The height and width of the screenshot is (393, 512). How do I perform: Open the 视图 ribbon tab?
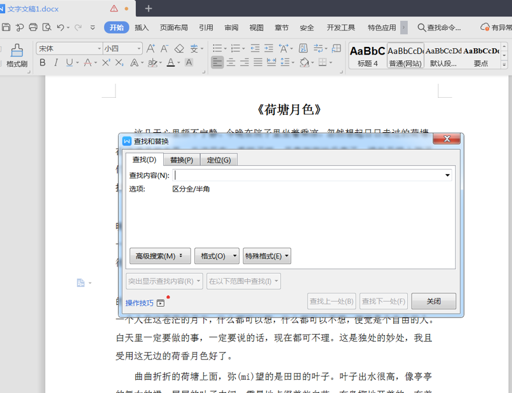click(x=257, y=27)
